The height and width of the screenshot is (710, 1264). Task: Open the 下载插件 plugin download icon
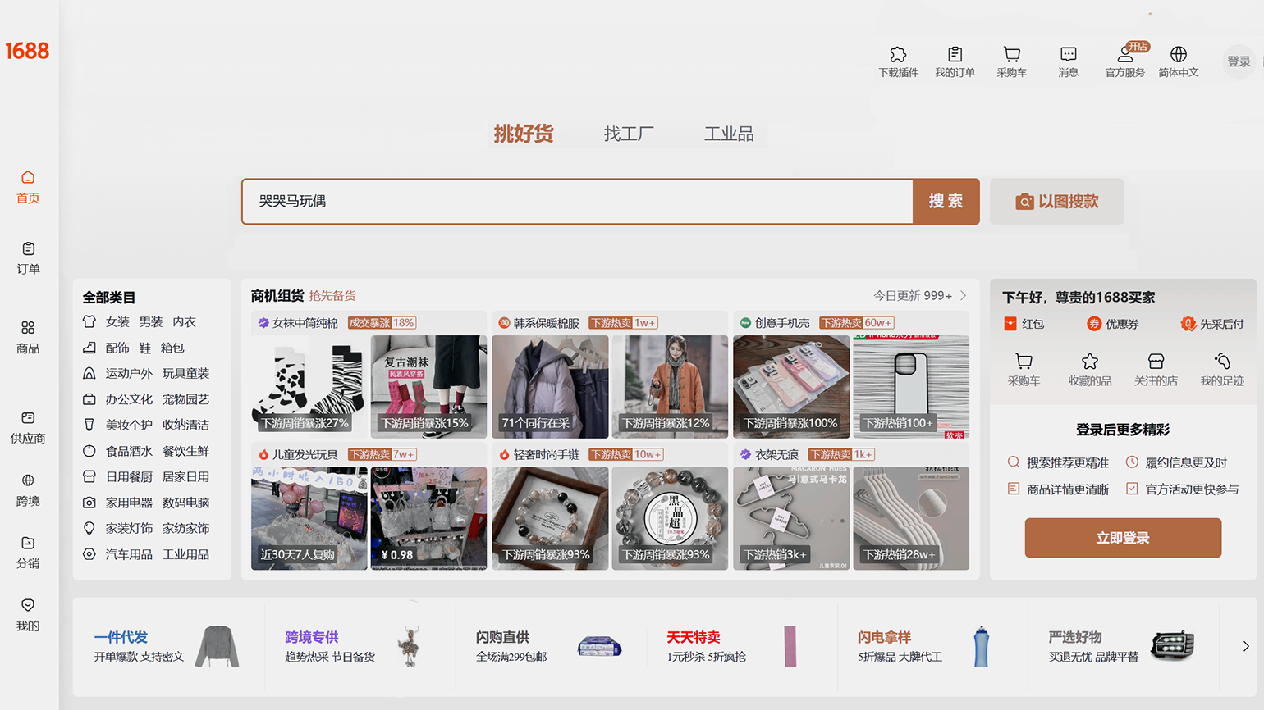(x=898, y=55)
